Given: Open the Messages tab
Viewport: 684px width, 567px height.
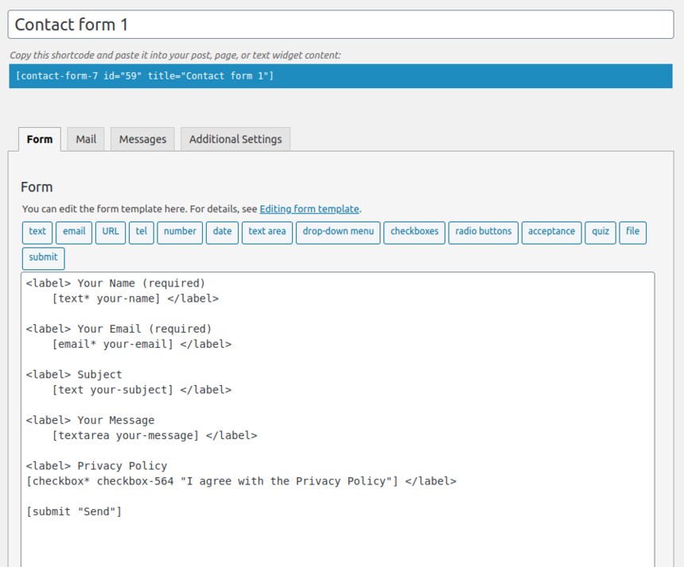Looking at the screenshot, I should pyautogui.click(x=142, y=139).
